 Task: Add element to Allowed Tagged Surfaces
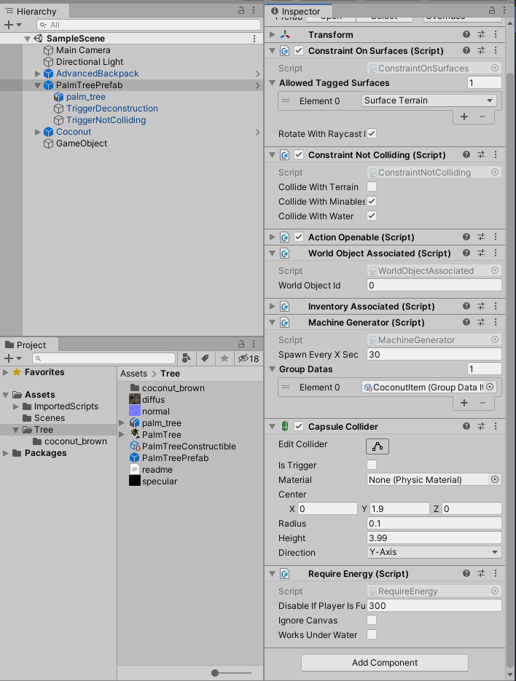click(464, 117)
